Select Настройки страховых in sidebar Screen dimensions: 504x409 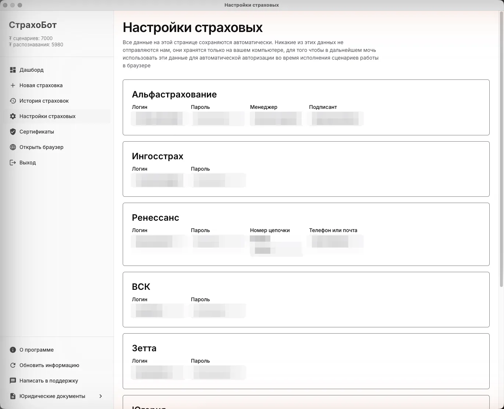[x=57, y=116]
